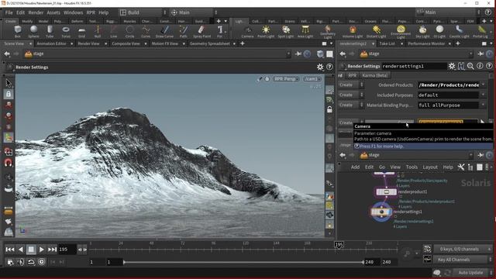Click the viewport display options gear icon

[x=320, y=67]
